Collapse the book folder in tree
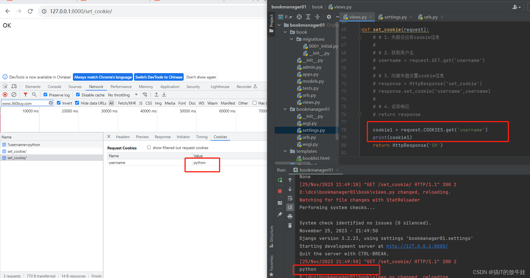The width and height of the screenshot is (530, 278). coord(285,32)
